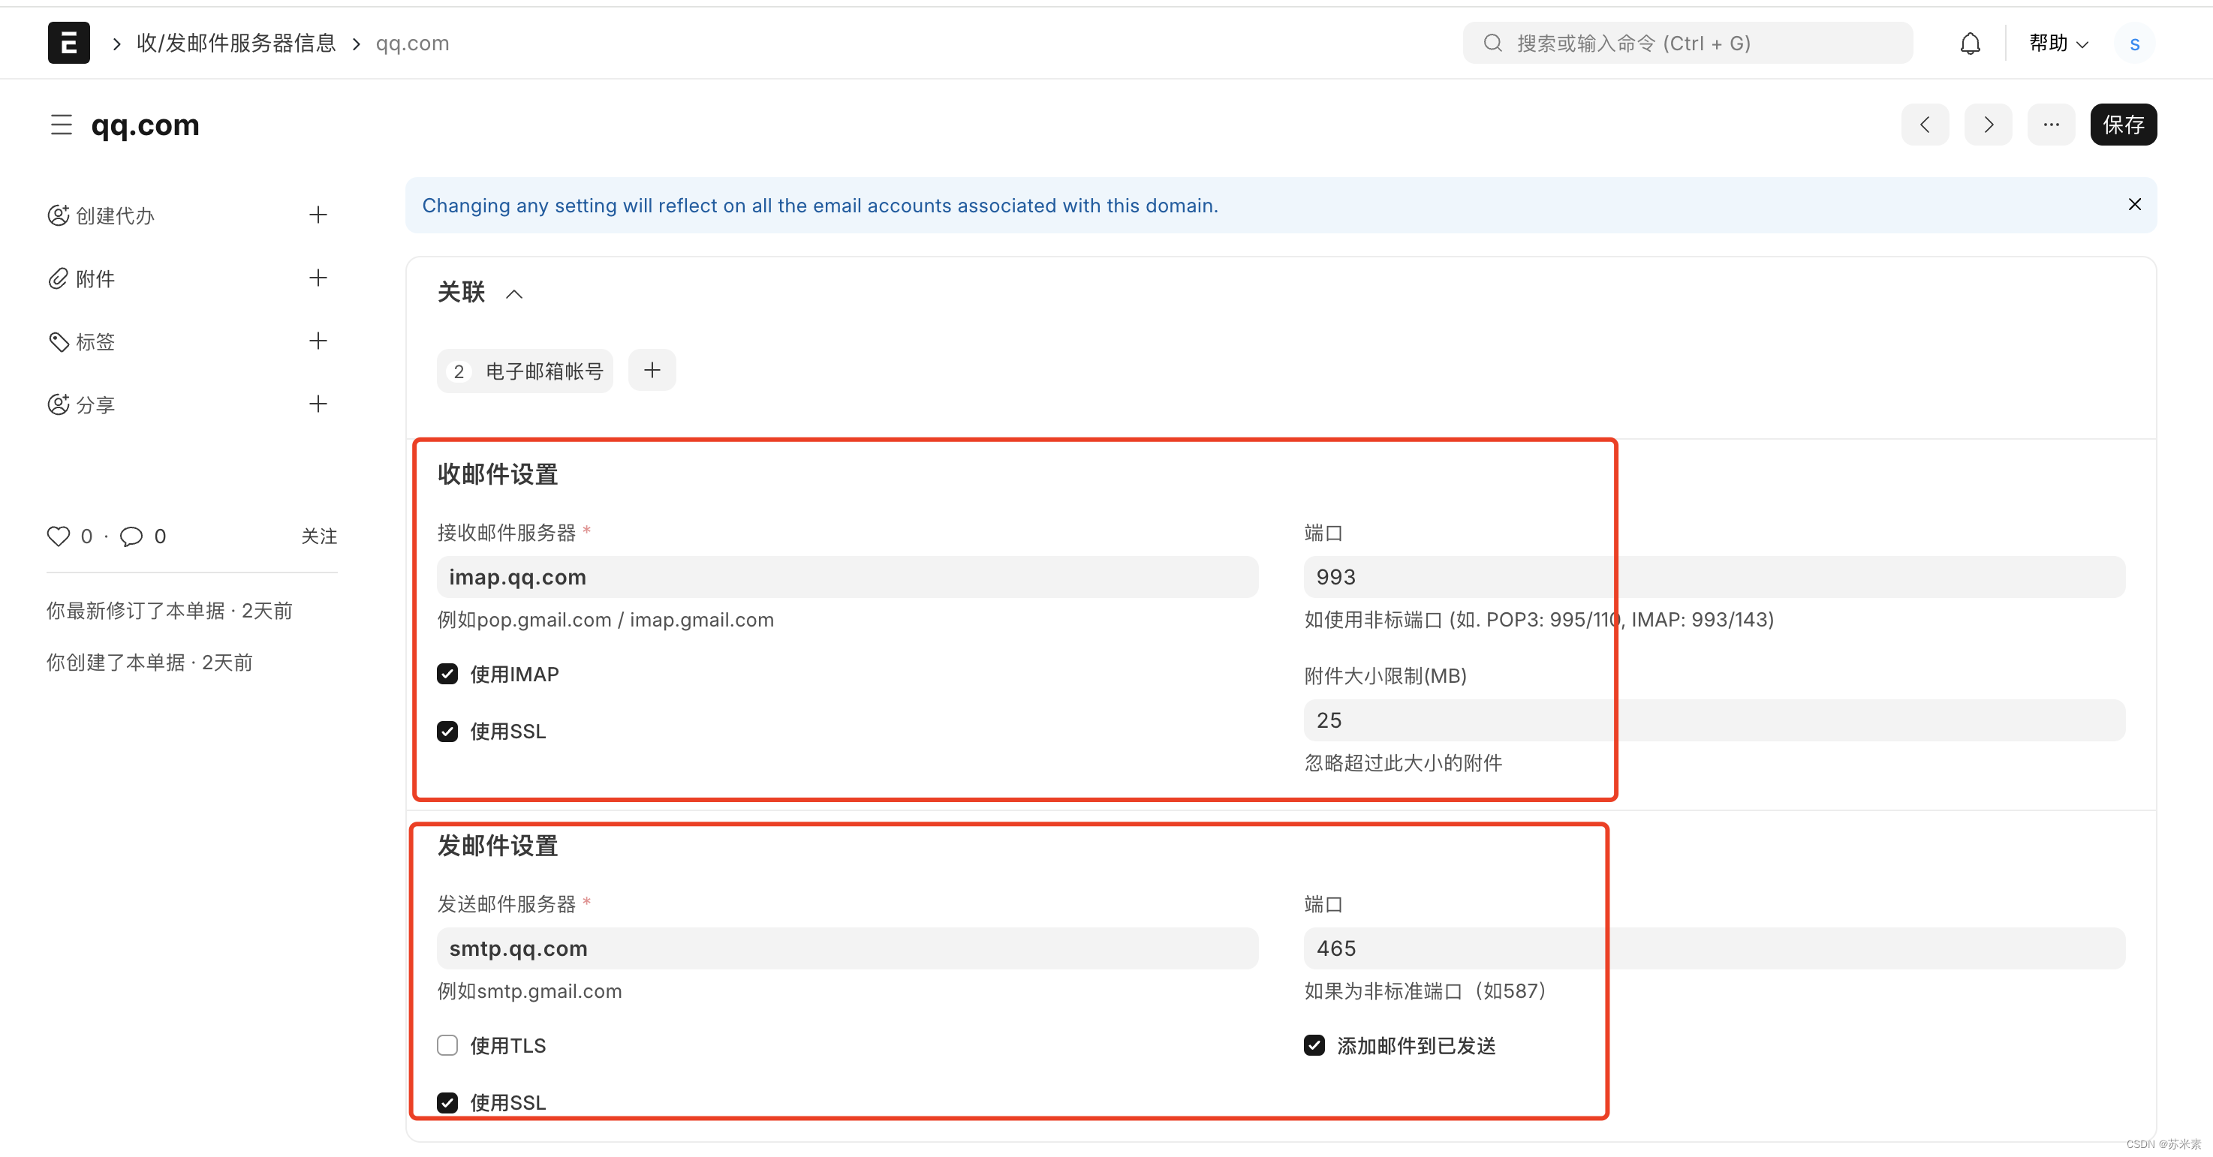
Task: Click the 保存 button
Action: click(2123, 125)
